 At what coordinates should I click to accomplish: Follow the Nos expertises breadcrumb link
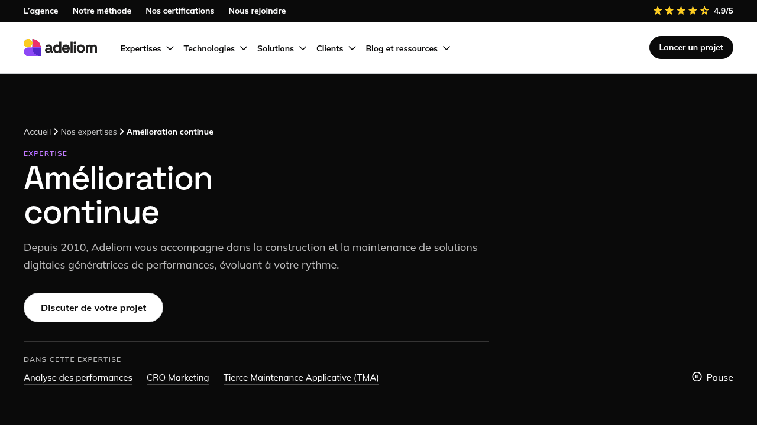89,132
